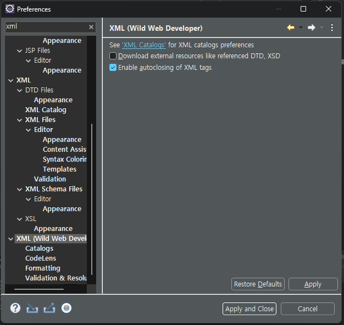Select Catalogs under Wild Web Developer
The width and height of the screenshot is (344, 325).
[39, 249]
